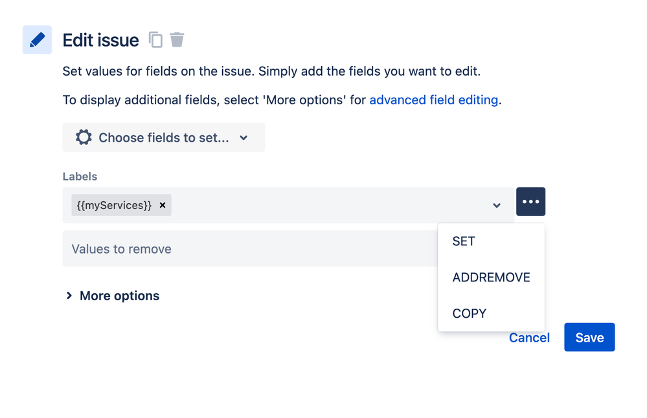Image resolution: width=647 pixels, height=418 pixels.
Task: Select the {{myServices}} tag chip
Action: [x=114, y=205]
